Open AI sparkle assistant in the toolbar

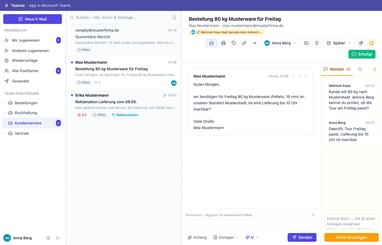[361, 43]
